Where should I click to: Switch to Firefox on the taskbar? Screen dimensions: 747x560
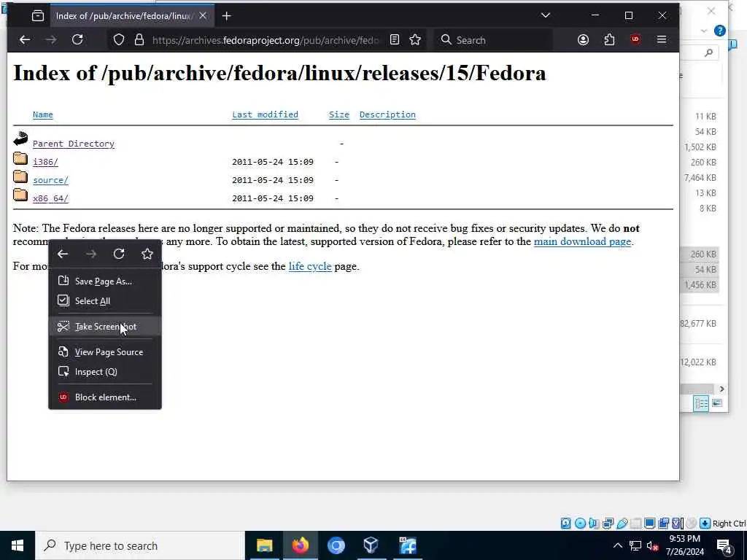pyautogui.click(x=300, y=545)
